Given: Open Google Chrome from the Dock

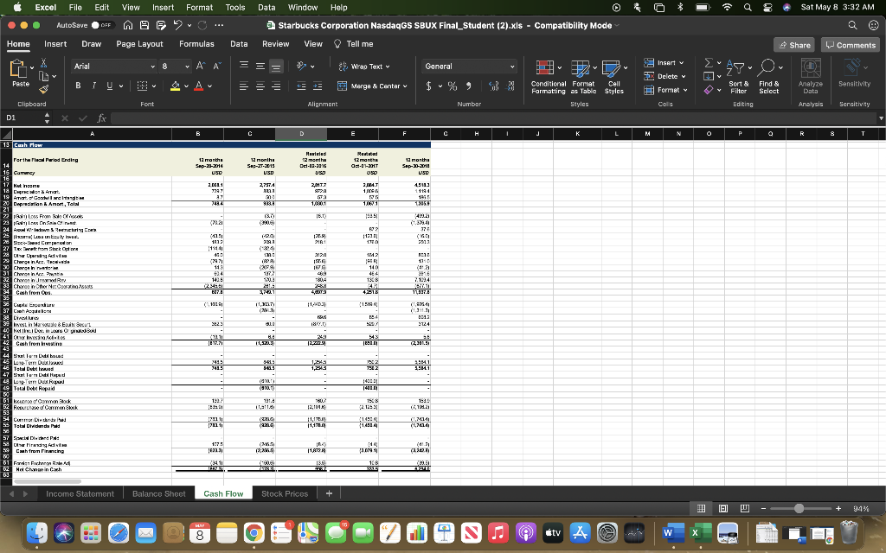Looking at the screenshot, I should 254,532.
